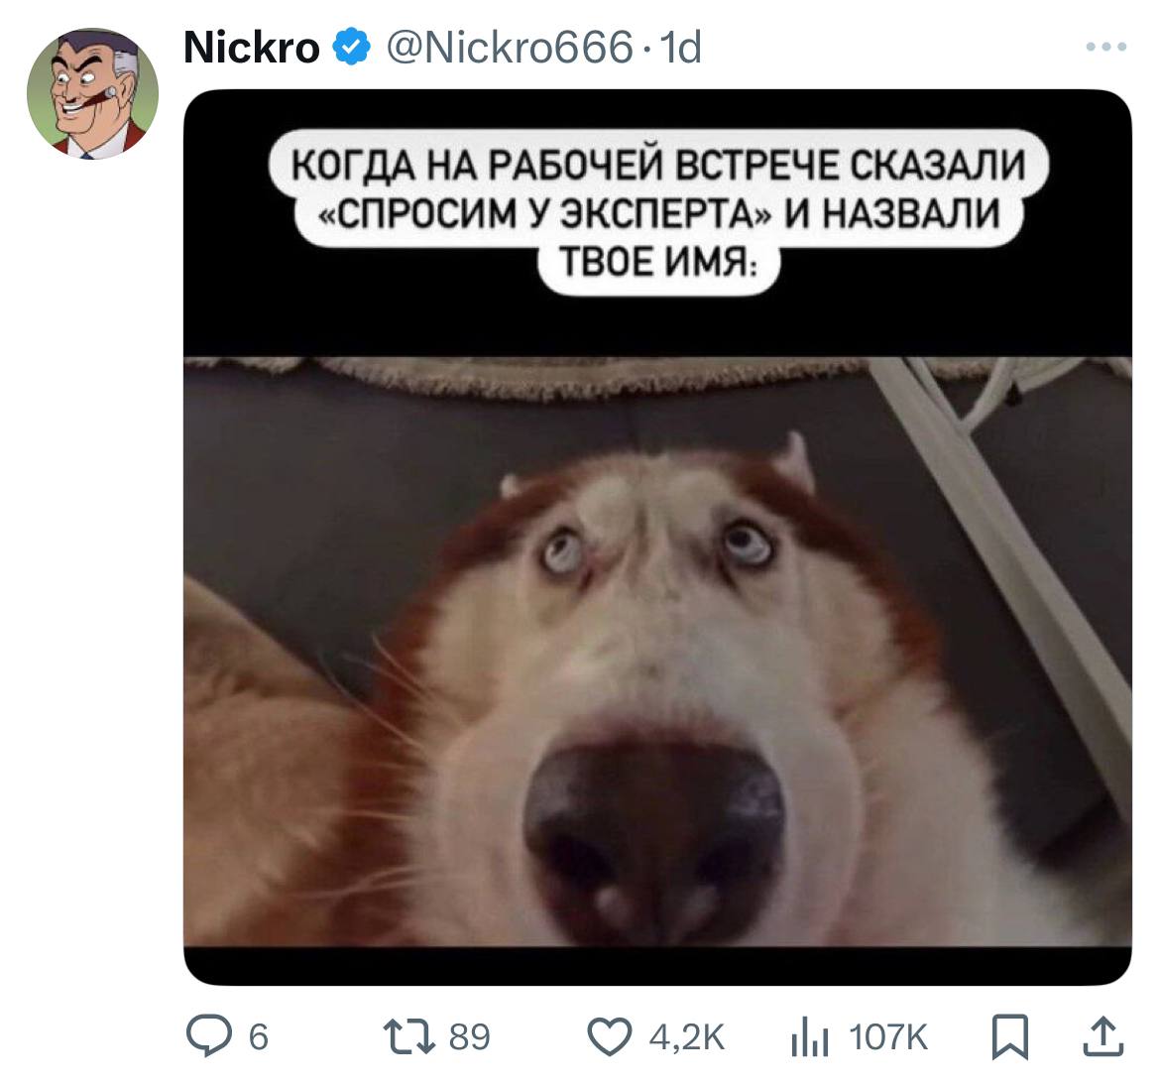Open the reply speech bubble icon

tap(208, 1035)
